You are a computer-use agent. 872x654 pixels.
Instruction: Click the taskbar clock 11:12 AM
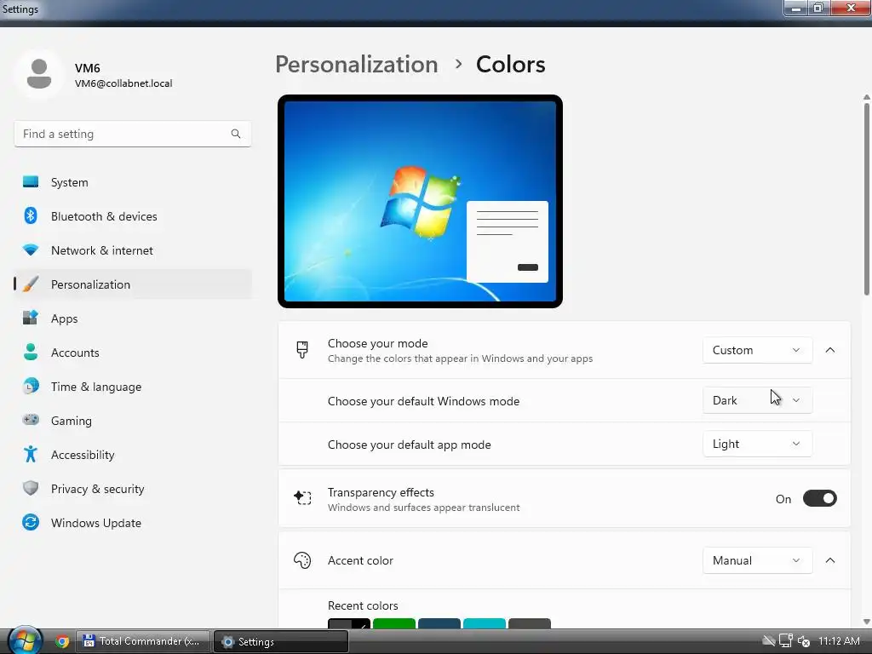[x=839, y=641]
